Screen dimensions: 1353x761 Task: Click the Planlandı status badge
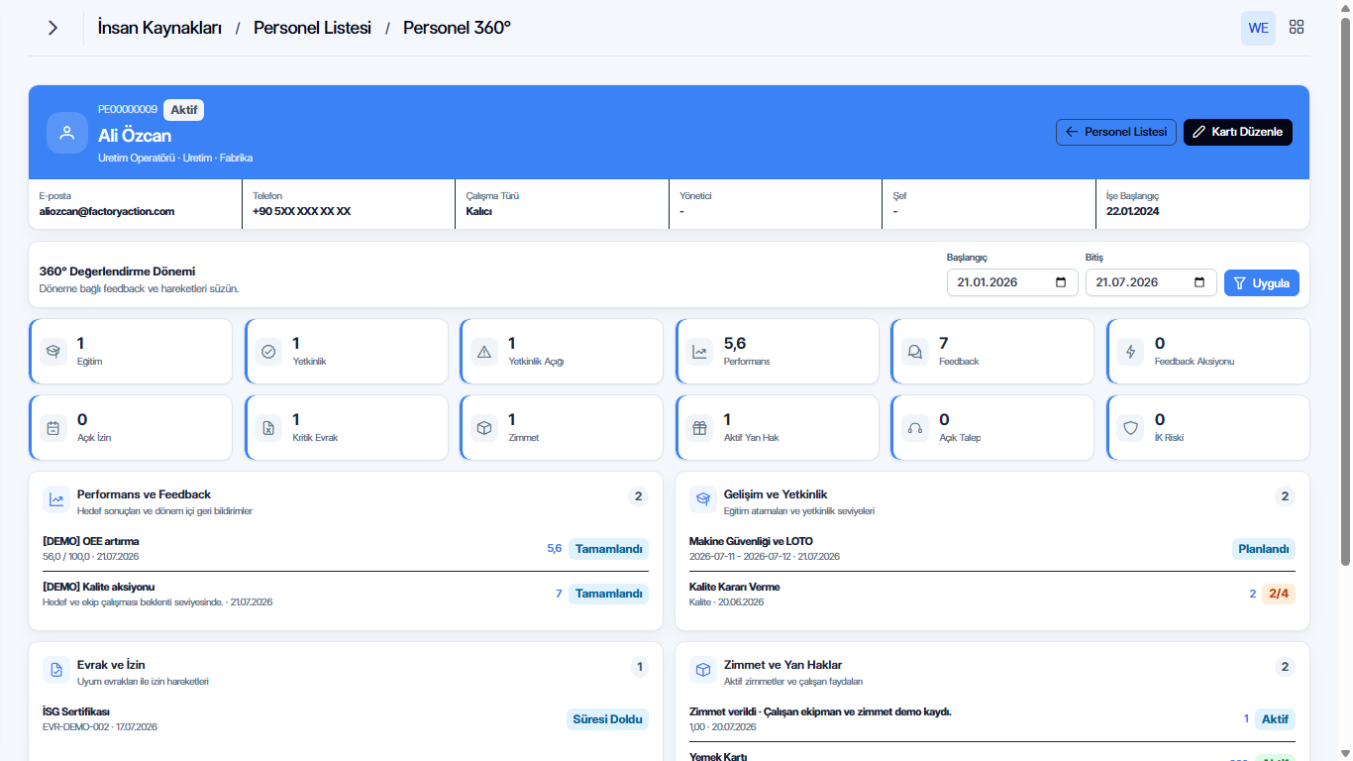click(1264, 549)
